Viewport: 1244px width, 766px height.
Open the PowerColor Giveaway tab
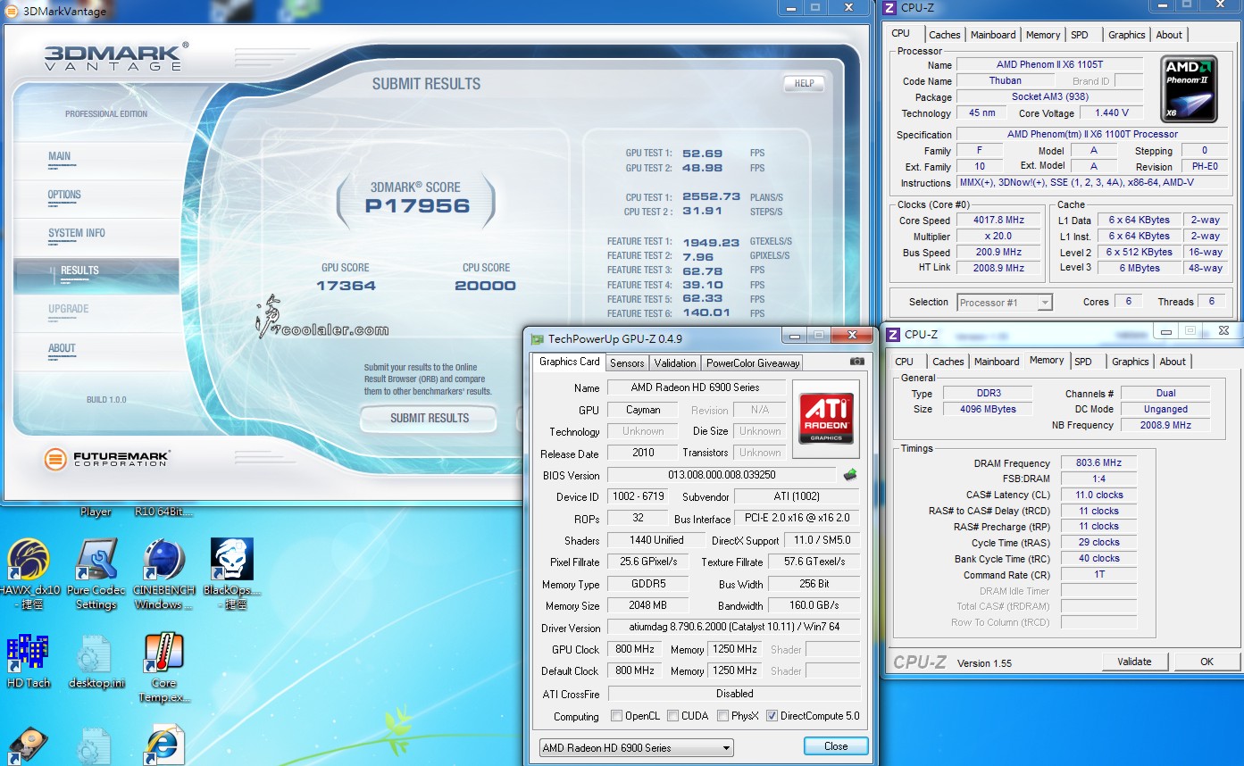click(x=753, y=363)
